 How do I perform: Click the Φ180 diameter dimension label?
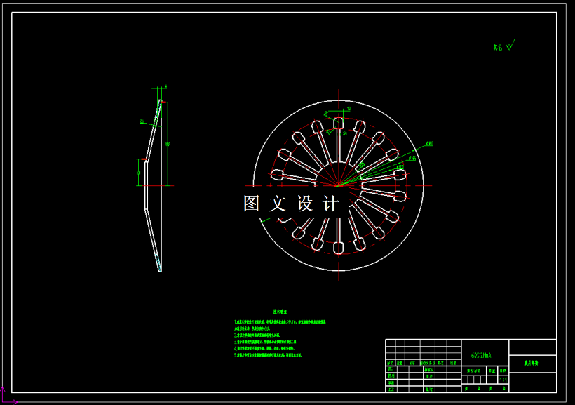tap(429, 144)
